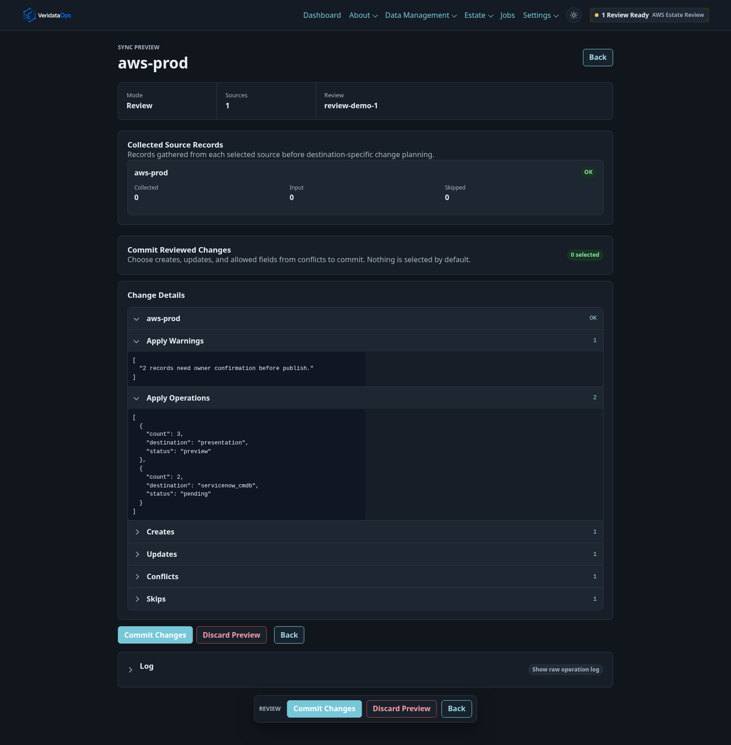The height and width of the screenshot is (745, 731).
Task: Click the "servicenow_cmdb" destination line
Action: click(202, 486)
